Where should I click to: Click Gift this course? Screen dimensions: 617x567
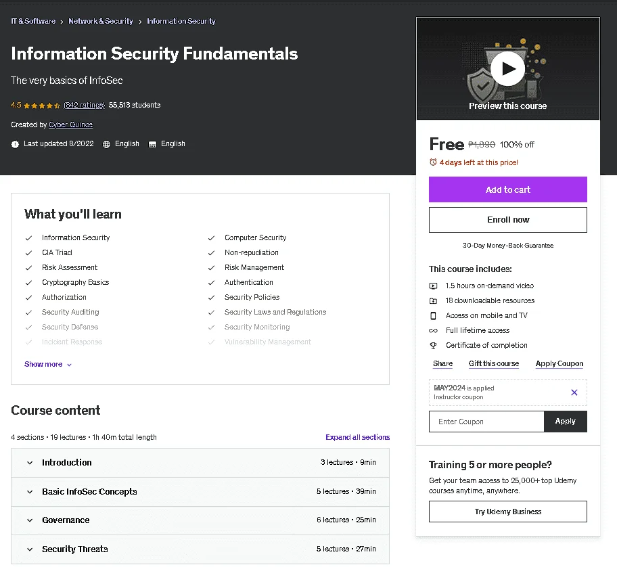(493, 363)
